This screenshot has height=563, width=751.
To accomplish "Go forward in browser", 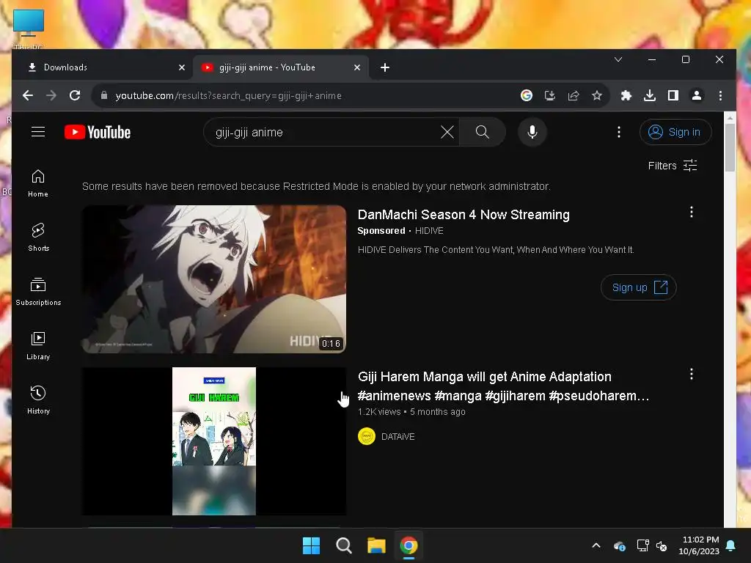I will tap(51, 95).
